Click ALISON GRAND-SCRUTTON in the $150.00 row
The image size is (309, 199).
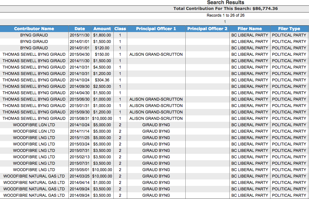pos(156,54)
